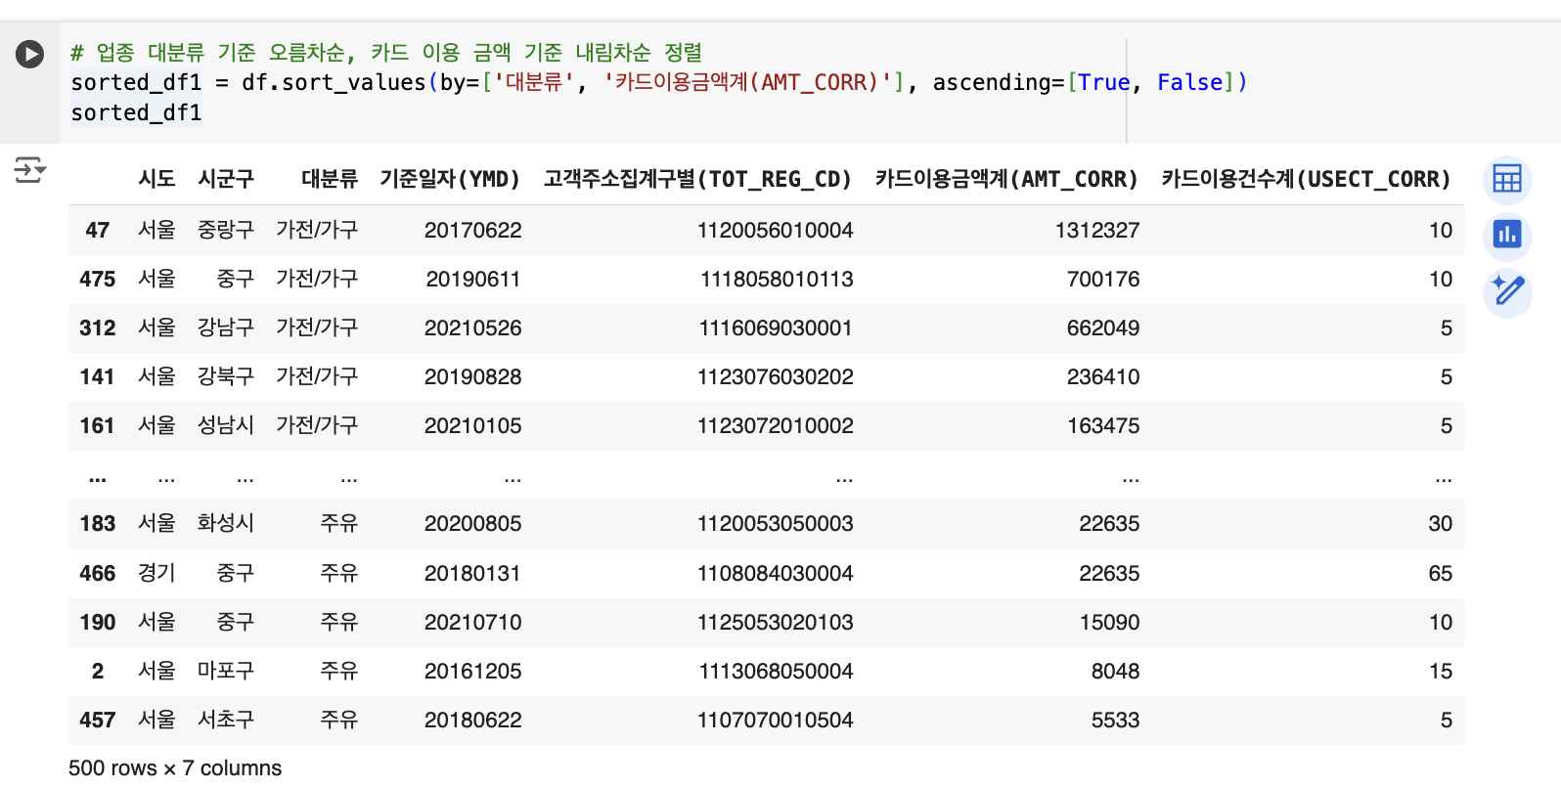Click region code 1120053050003

(775, 524)
